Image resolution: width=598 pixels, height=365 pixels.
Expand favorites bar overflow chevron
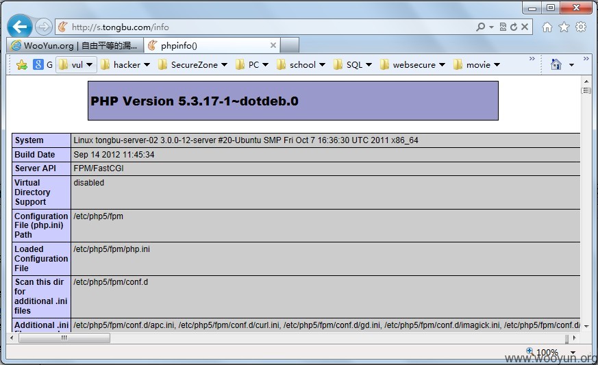click(532, 58)
